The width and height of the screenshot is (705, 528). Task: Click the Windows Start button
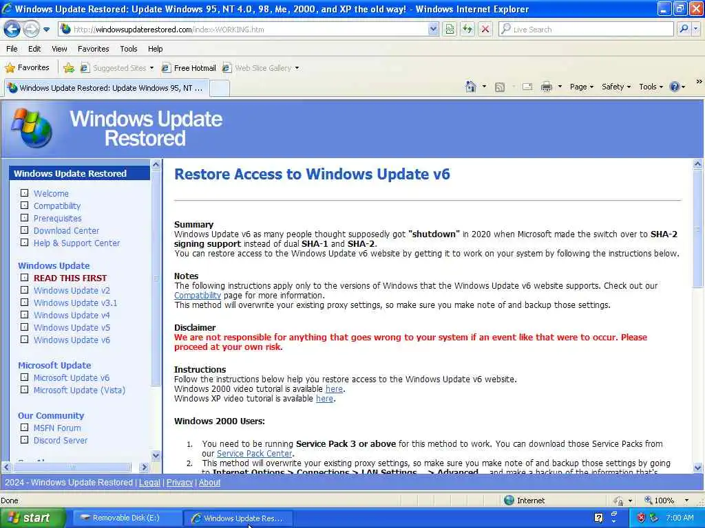32,518
